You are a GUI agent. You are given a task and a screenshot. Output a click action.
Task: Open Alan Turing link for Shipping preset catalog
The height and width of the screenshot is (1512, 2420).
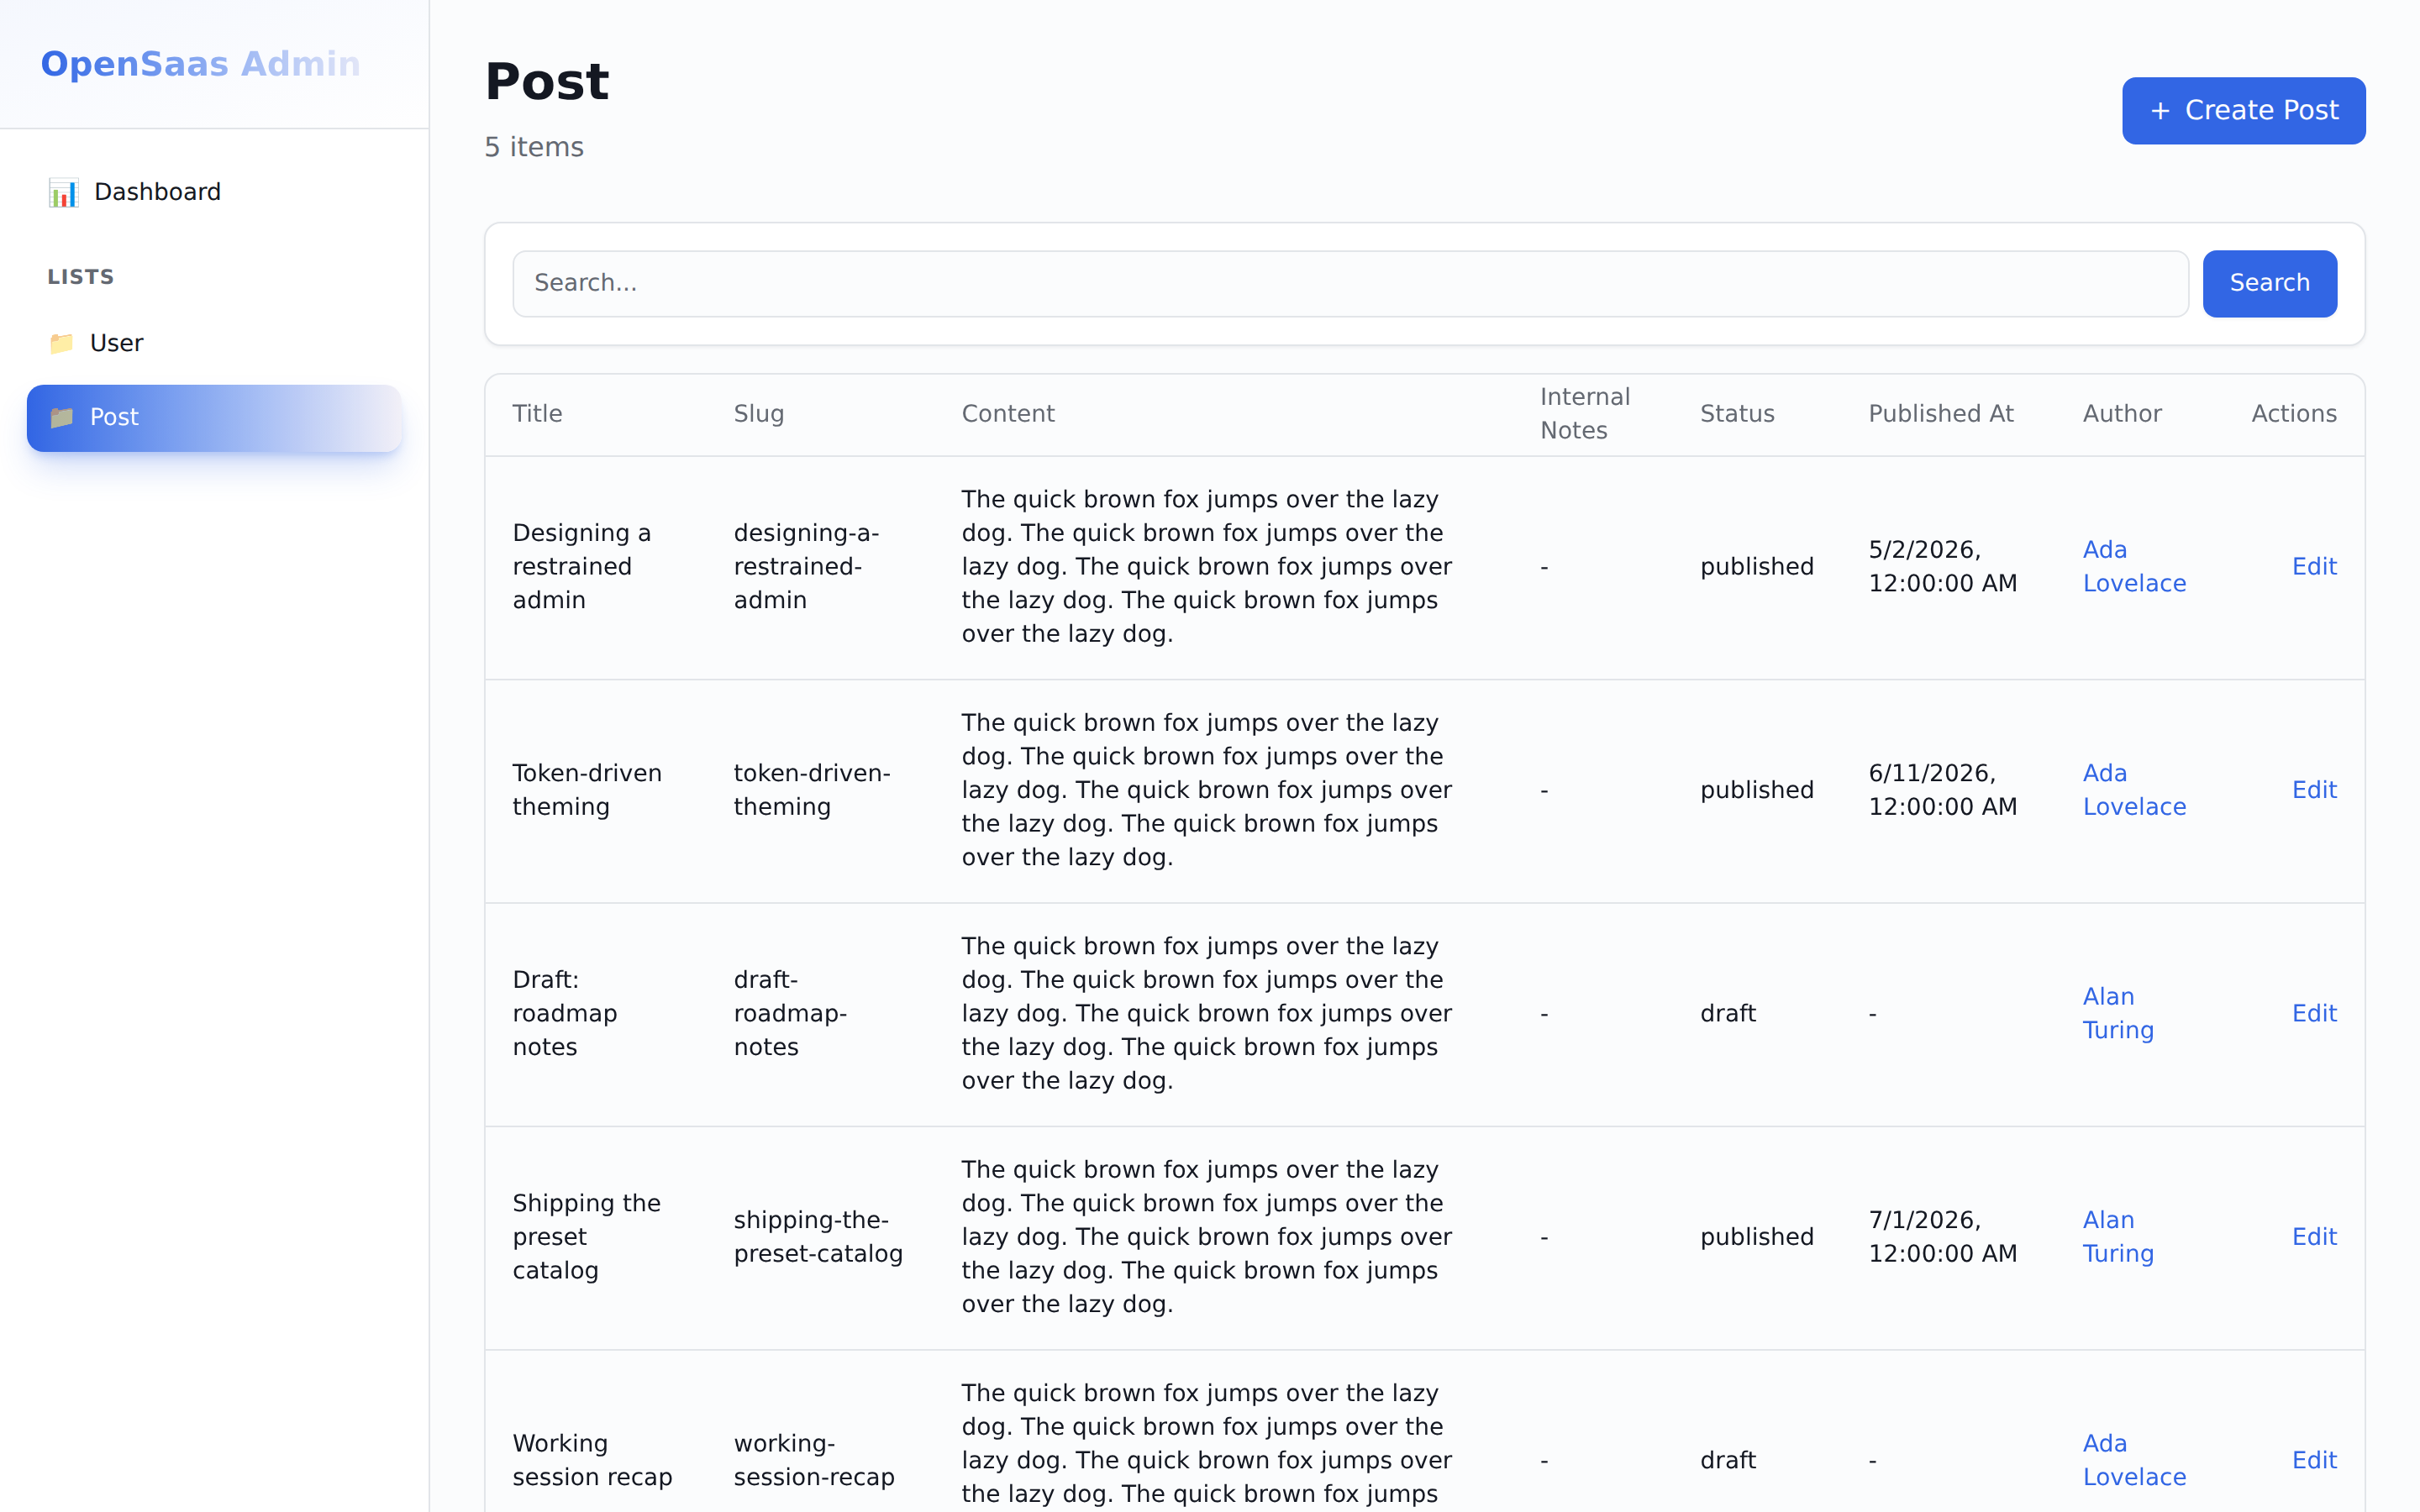click(x=2118, y=1237)
